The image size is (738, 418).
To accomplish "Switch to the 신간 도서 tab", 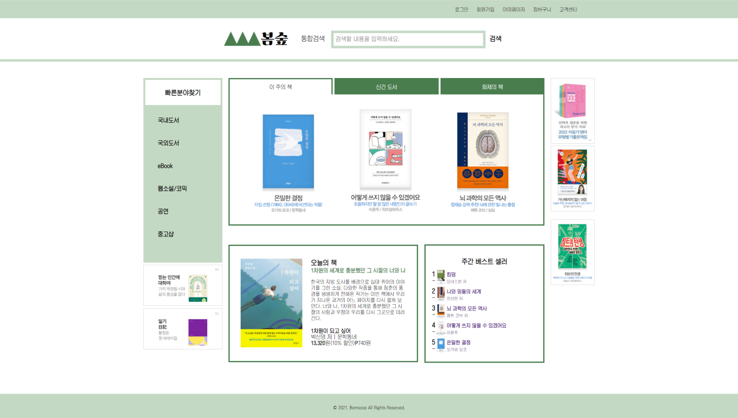I will pos(386,86).
